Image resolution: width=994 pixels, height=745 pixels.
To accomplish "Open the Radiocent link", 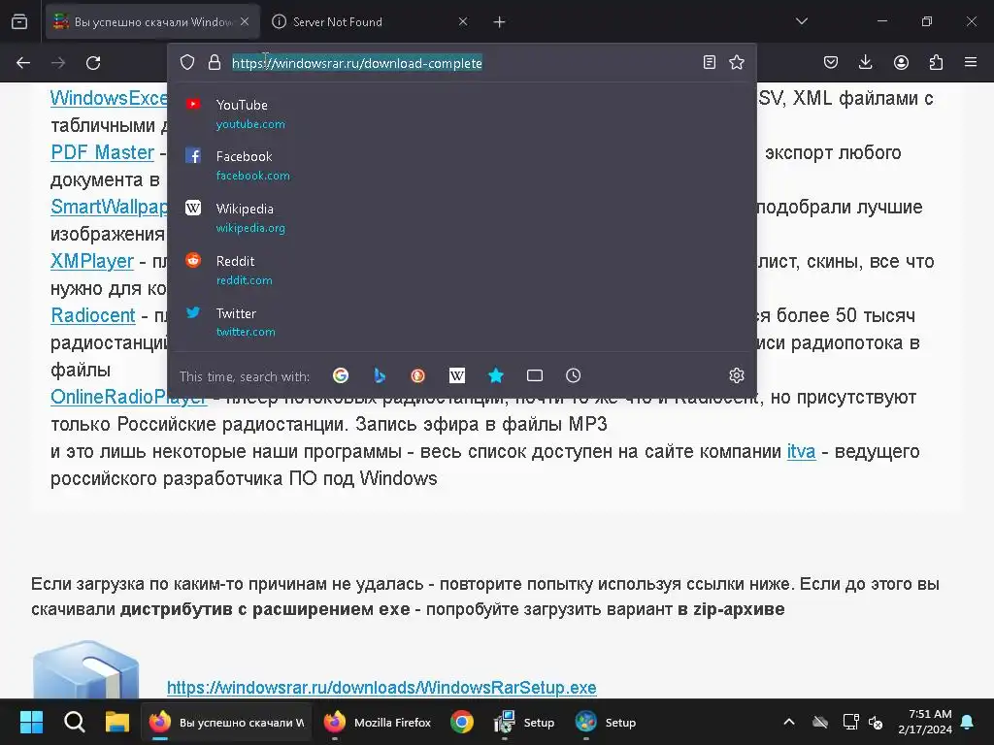I will pyautogui.click(x=92, y=315).
